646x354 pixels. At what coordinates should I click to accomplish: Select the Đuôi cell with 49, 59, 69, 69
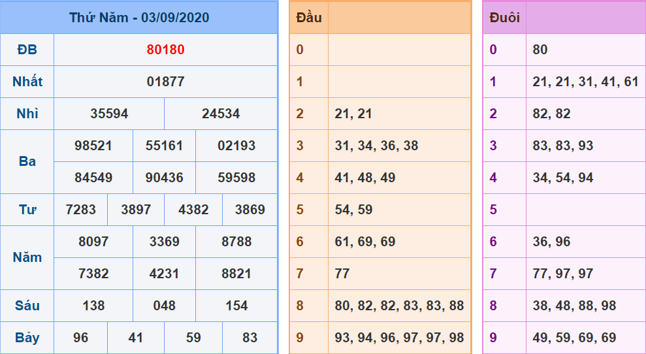tap(574, 338)
